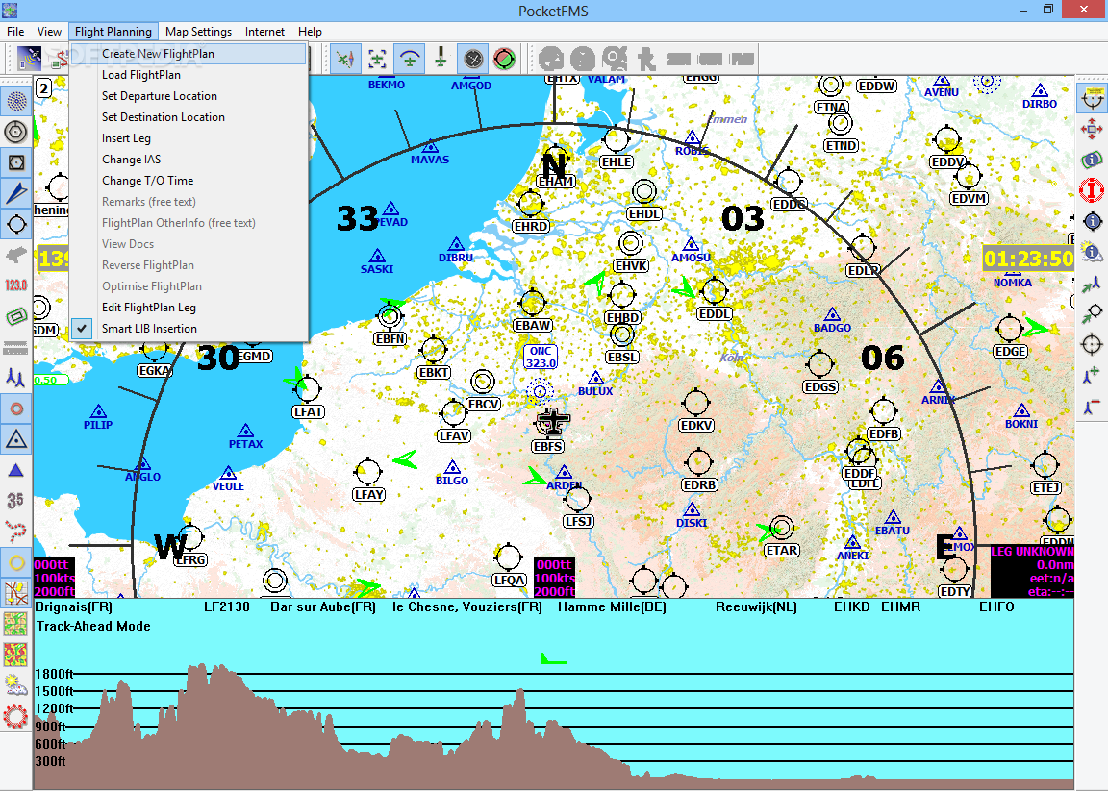The image size is (1108, 792).
Task: Select Edit FlightPlan Leg
Action: 189,308
